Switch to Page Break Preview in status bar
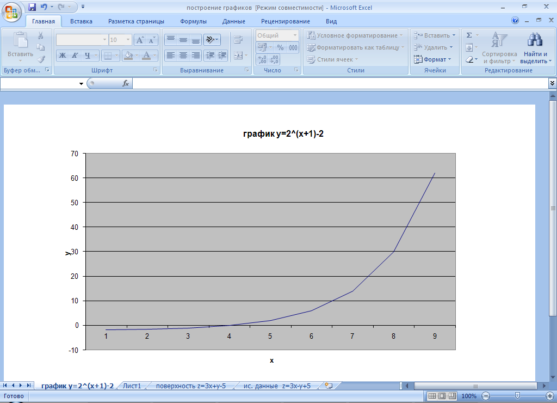 [x=453, y=396]
